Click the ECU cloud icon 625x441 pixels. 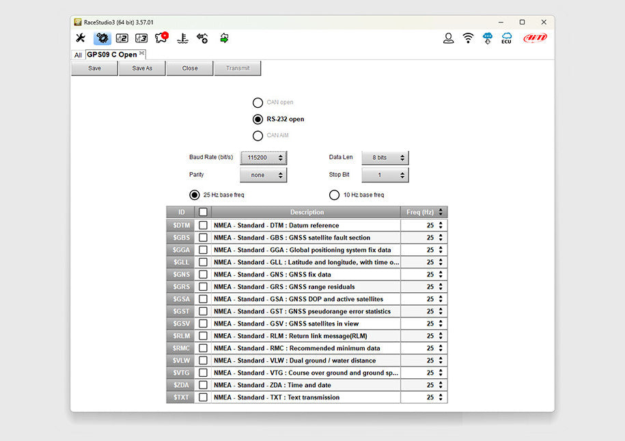coord(506,38)
